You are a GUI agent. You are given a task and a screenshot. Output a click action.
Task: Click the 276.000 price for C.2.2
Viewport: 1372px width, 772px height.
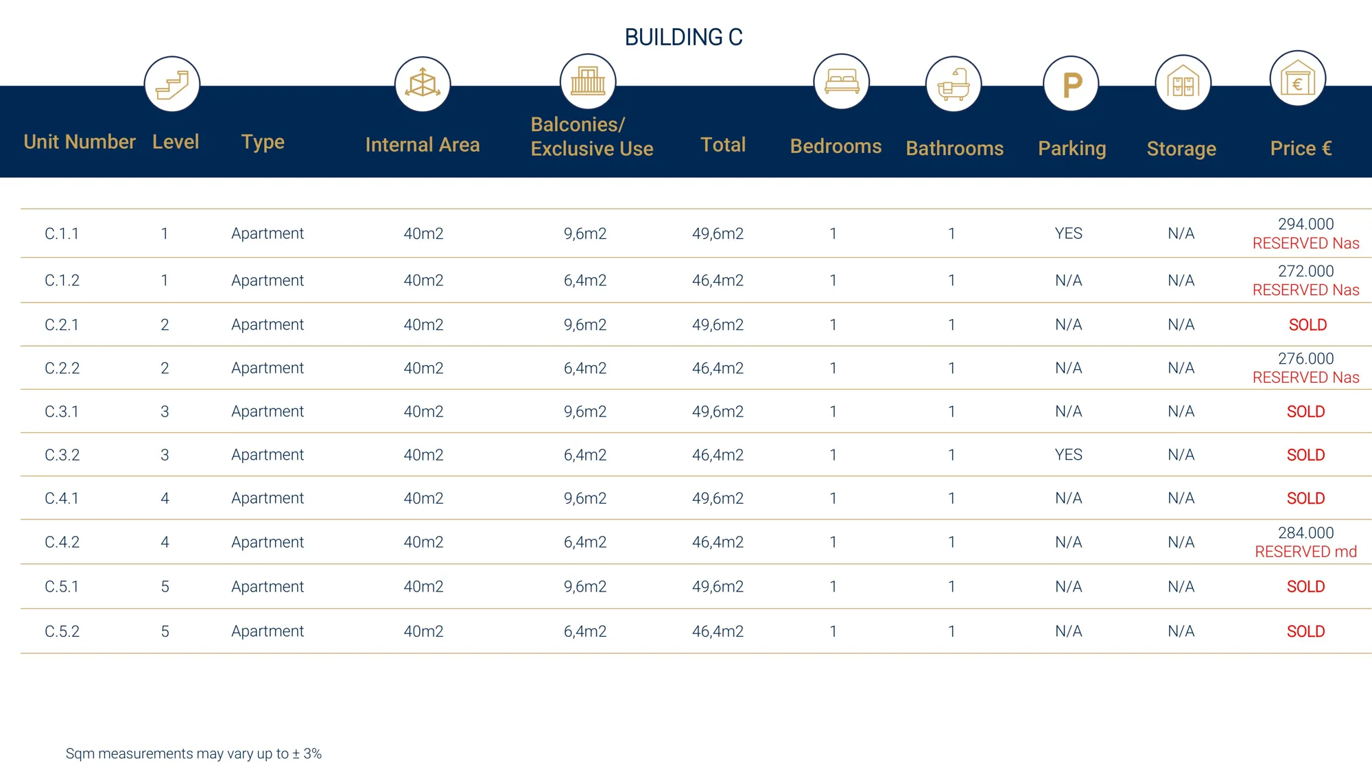[x=1306, y=358]
